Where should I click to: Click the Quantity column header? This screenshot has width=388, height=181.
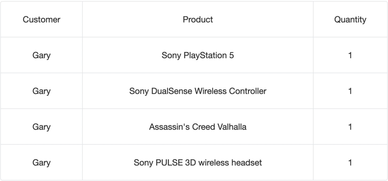(350, 19)
